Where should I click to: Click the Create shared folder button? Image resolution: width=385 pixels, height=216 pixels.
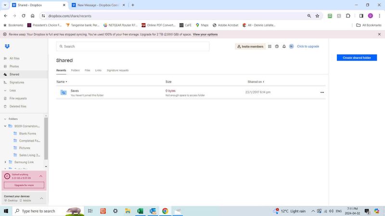pos(357,58)
